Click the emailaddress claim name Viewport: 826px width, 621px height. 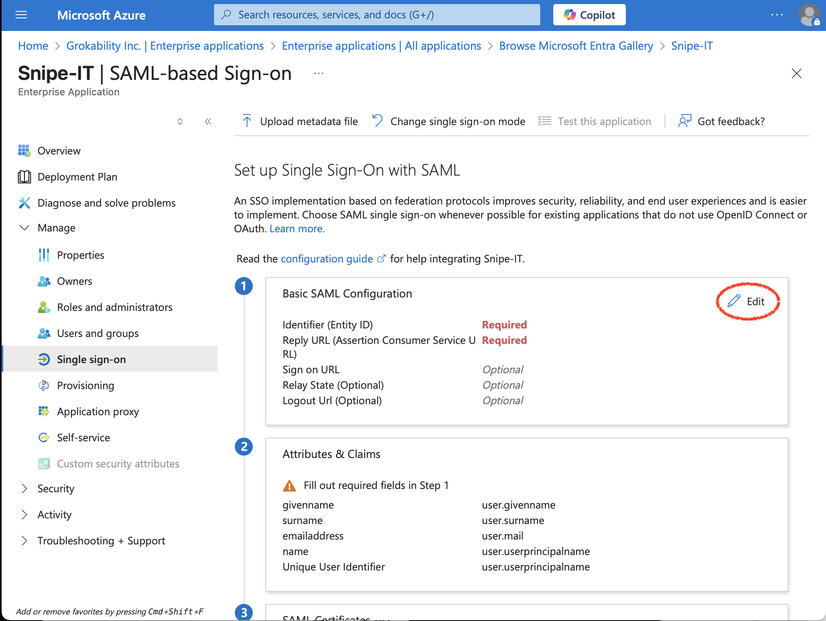click(313, 536)
